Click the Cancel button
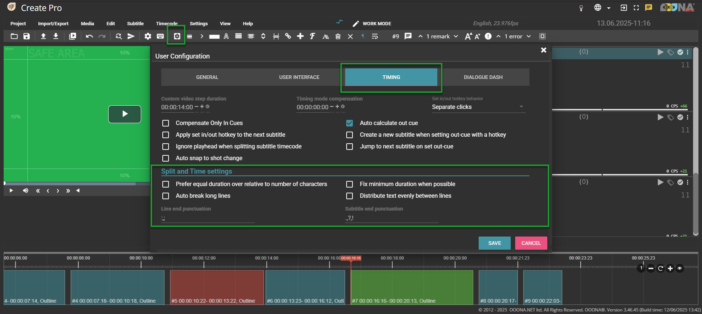This screenshot has height=314, width=702. click(531, 243)
